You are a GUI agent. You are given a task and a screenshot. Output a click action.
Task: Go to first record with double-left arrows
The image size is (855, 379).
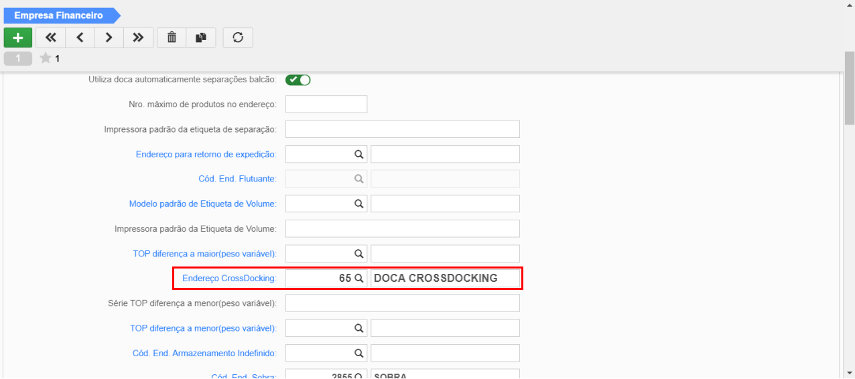click(50, 37)
